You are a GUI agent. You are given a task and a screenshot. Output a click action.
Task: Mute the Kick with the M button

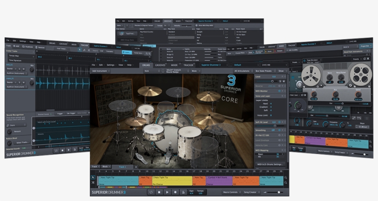click(283, 81)
